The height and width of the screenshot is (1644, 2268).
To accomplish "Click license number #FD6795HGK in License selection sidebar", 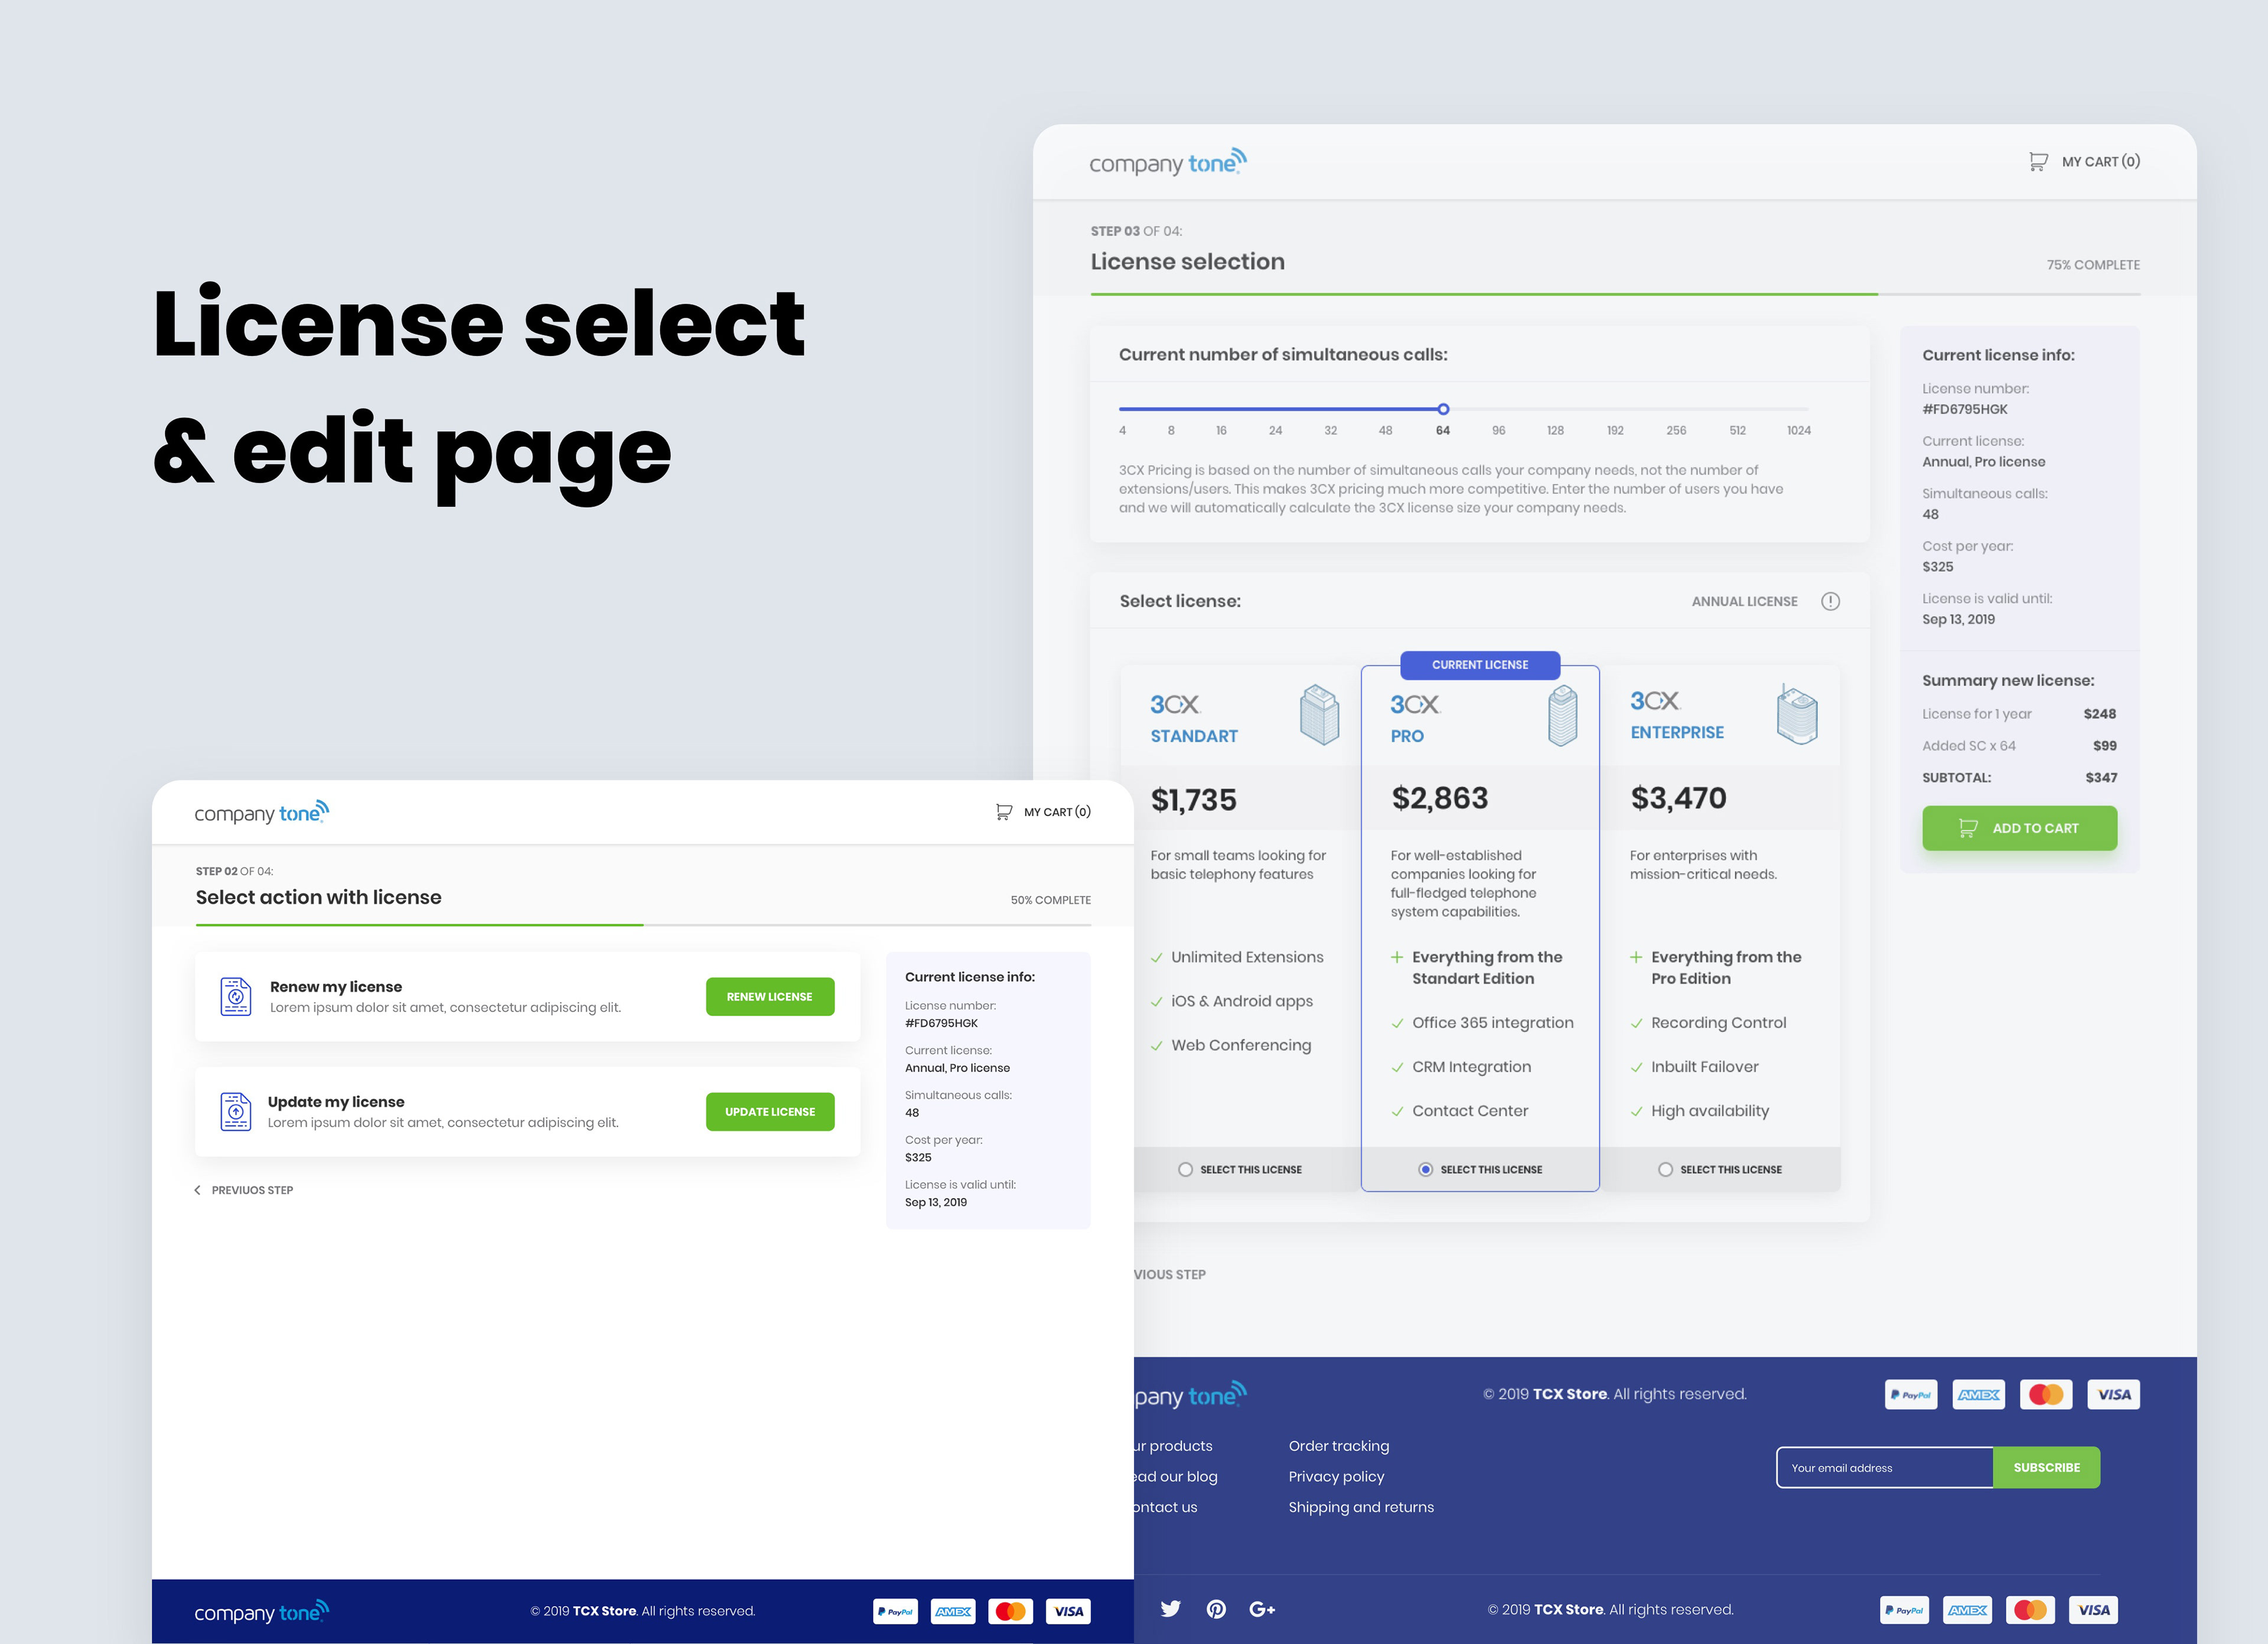I will tap(1964, 409).
